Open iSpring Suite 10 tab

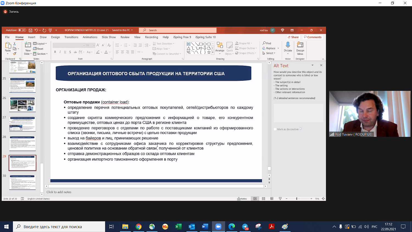click(x=205, y=37)
